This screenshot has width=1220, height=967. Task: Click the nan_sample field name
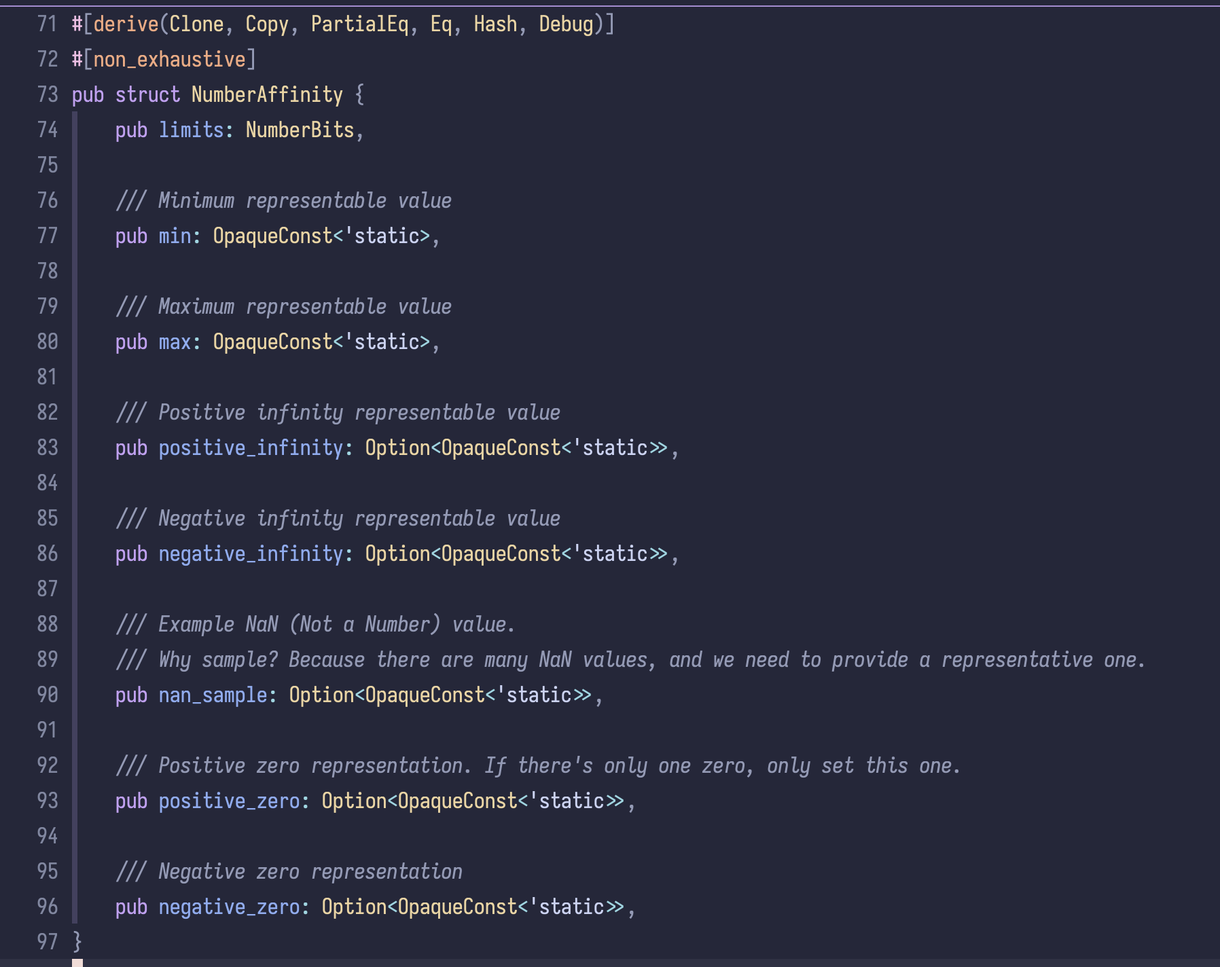click(213, 695)
